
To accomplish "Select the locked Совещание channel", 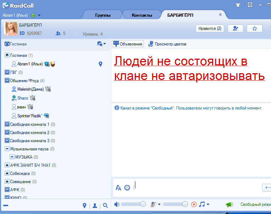I will pyautogui.click(x=21, y=182).
